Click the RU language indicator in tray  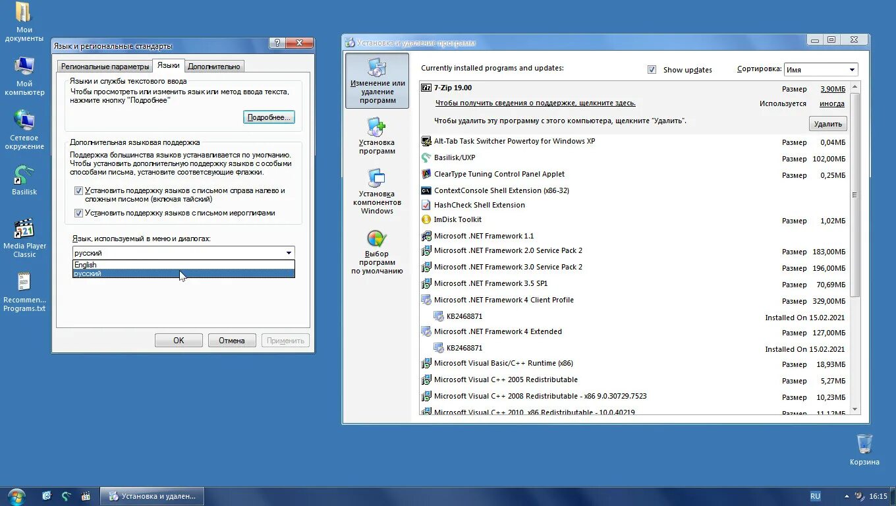click(816, 496)
